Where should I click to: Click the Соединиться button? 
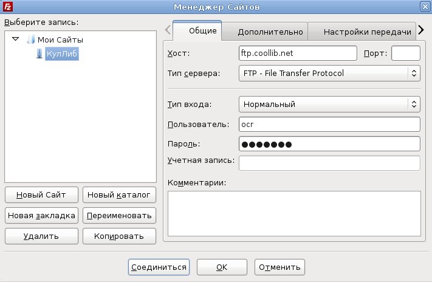[159, 267]
